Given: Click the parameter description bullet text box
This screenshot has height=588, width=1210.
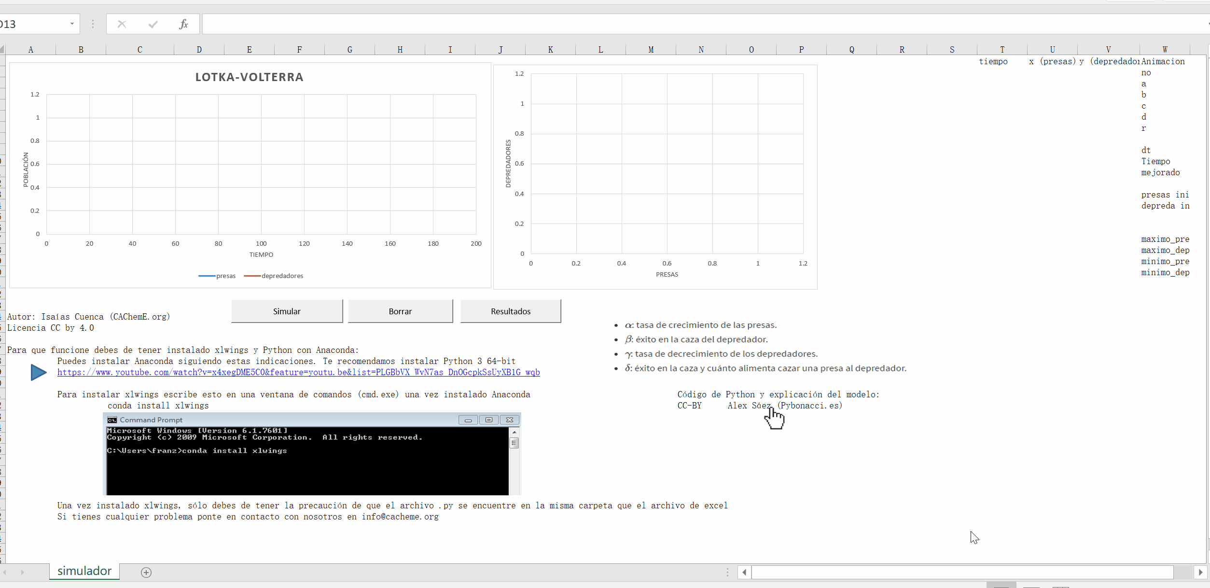Looking at the screenshot, I should (760, 347).
